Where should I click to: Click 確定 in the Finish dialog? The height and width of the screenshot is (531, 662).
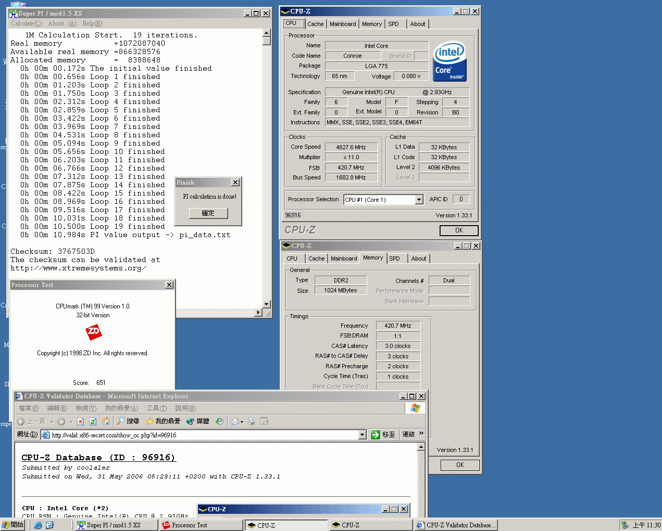[x=208, y=213]
